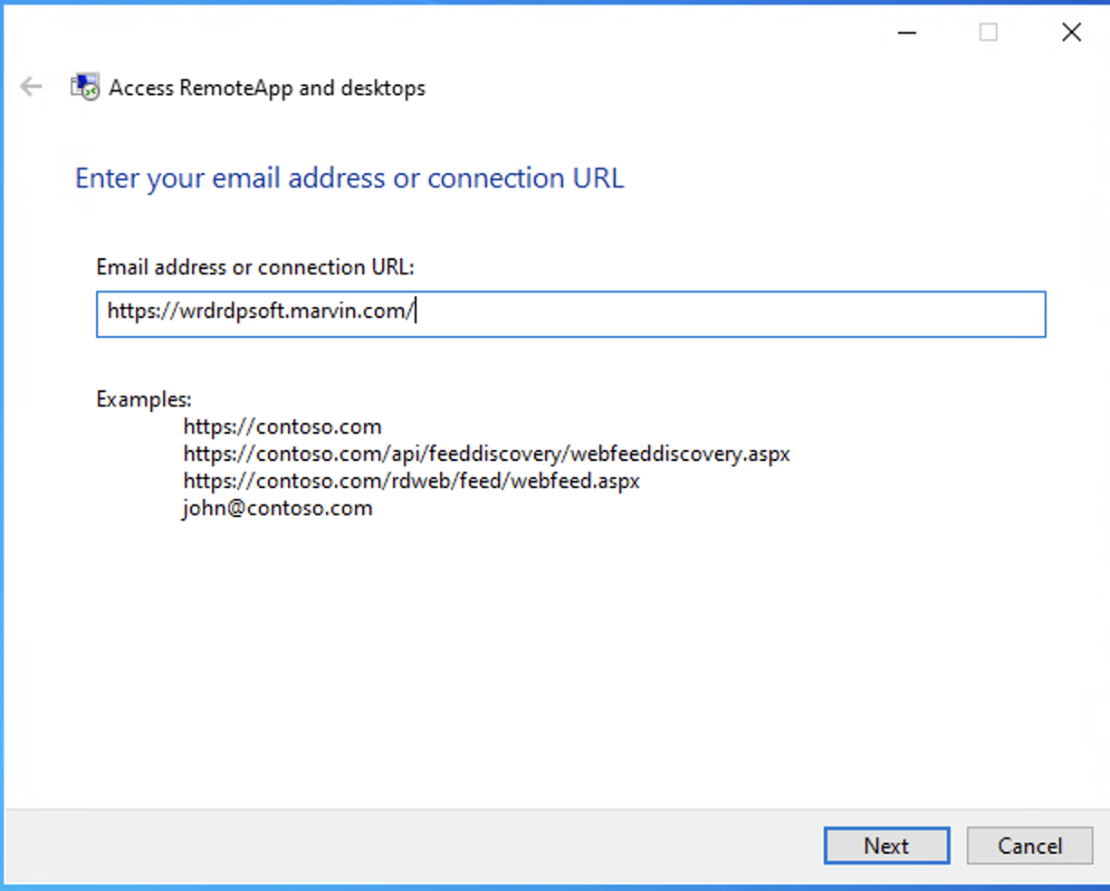Screen dimensions: 1110x891
Task: Click the Examples: label text
Action: [x=143, y=398]
